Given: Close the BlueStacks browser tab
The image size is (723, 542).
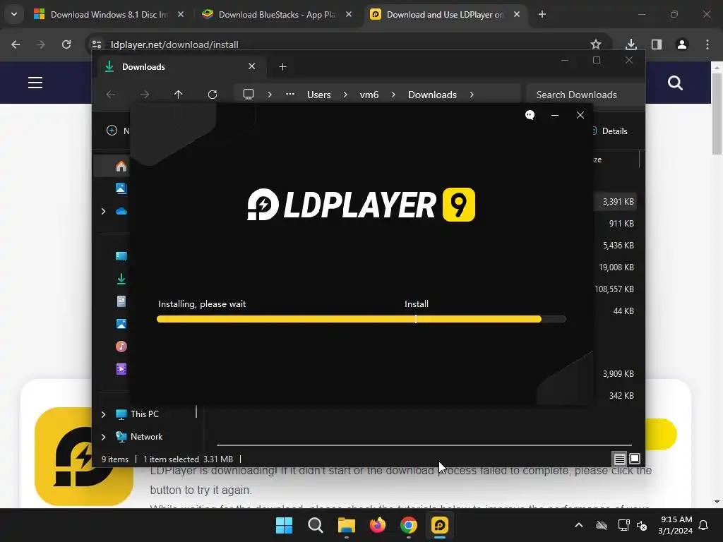Looking at the screenshot, I should [x=349, y=14].
